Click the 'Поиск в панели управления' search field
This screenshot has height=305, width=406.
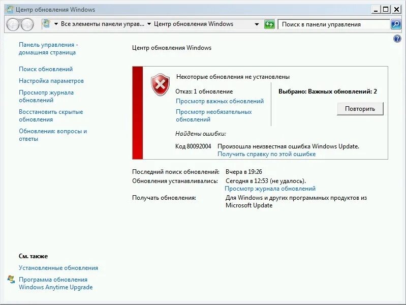click(x=334, y=24)
